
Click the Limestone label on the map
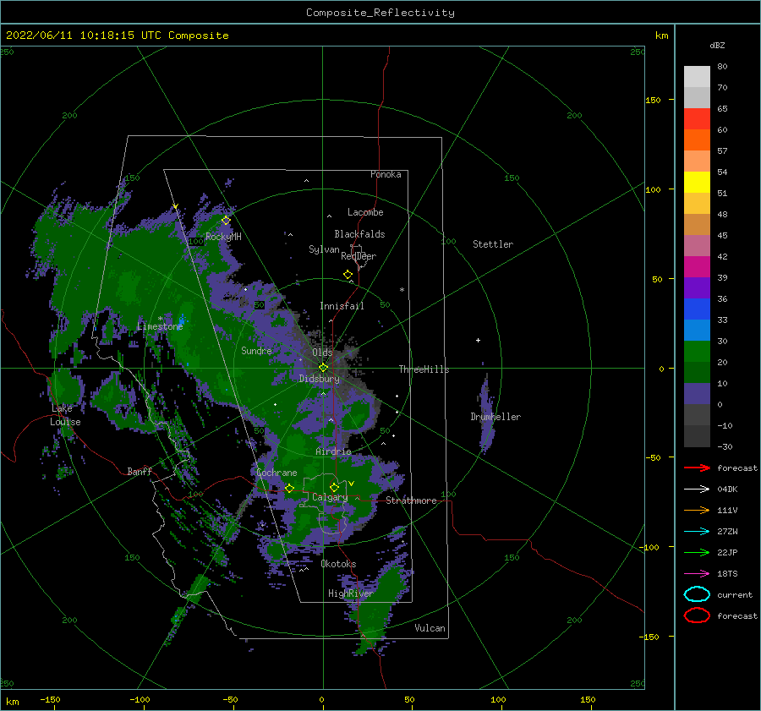(160, 326)
